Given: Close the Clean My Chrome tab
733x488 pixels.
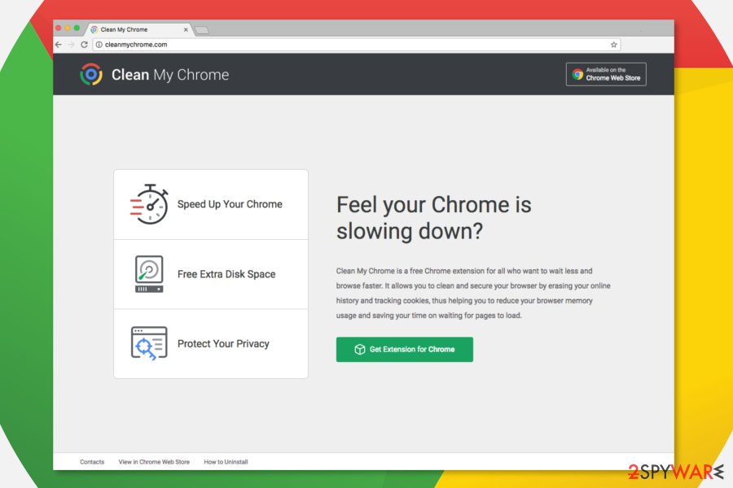Looking at the screenshot, I should click(x=186, y=29).
